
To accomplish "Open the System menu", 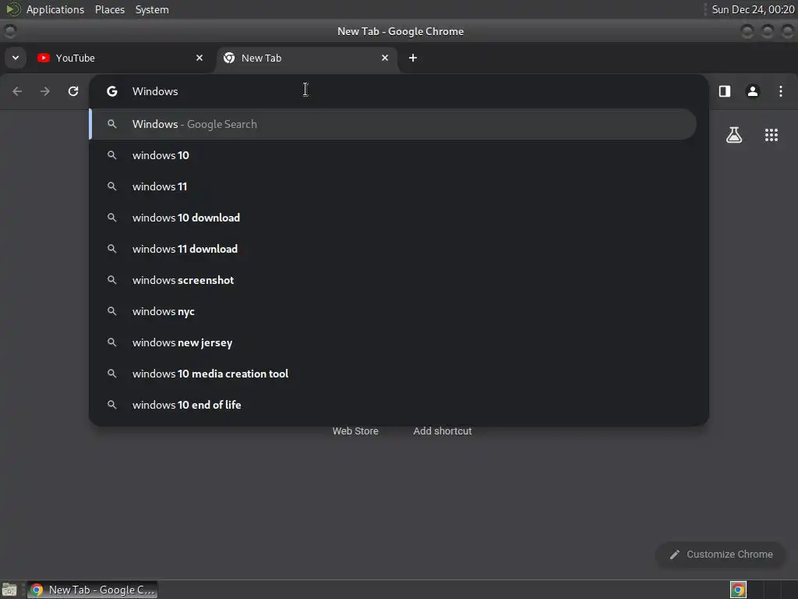I will coord(152,9).
